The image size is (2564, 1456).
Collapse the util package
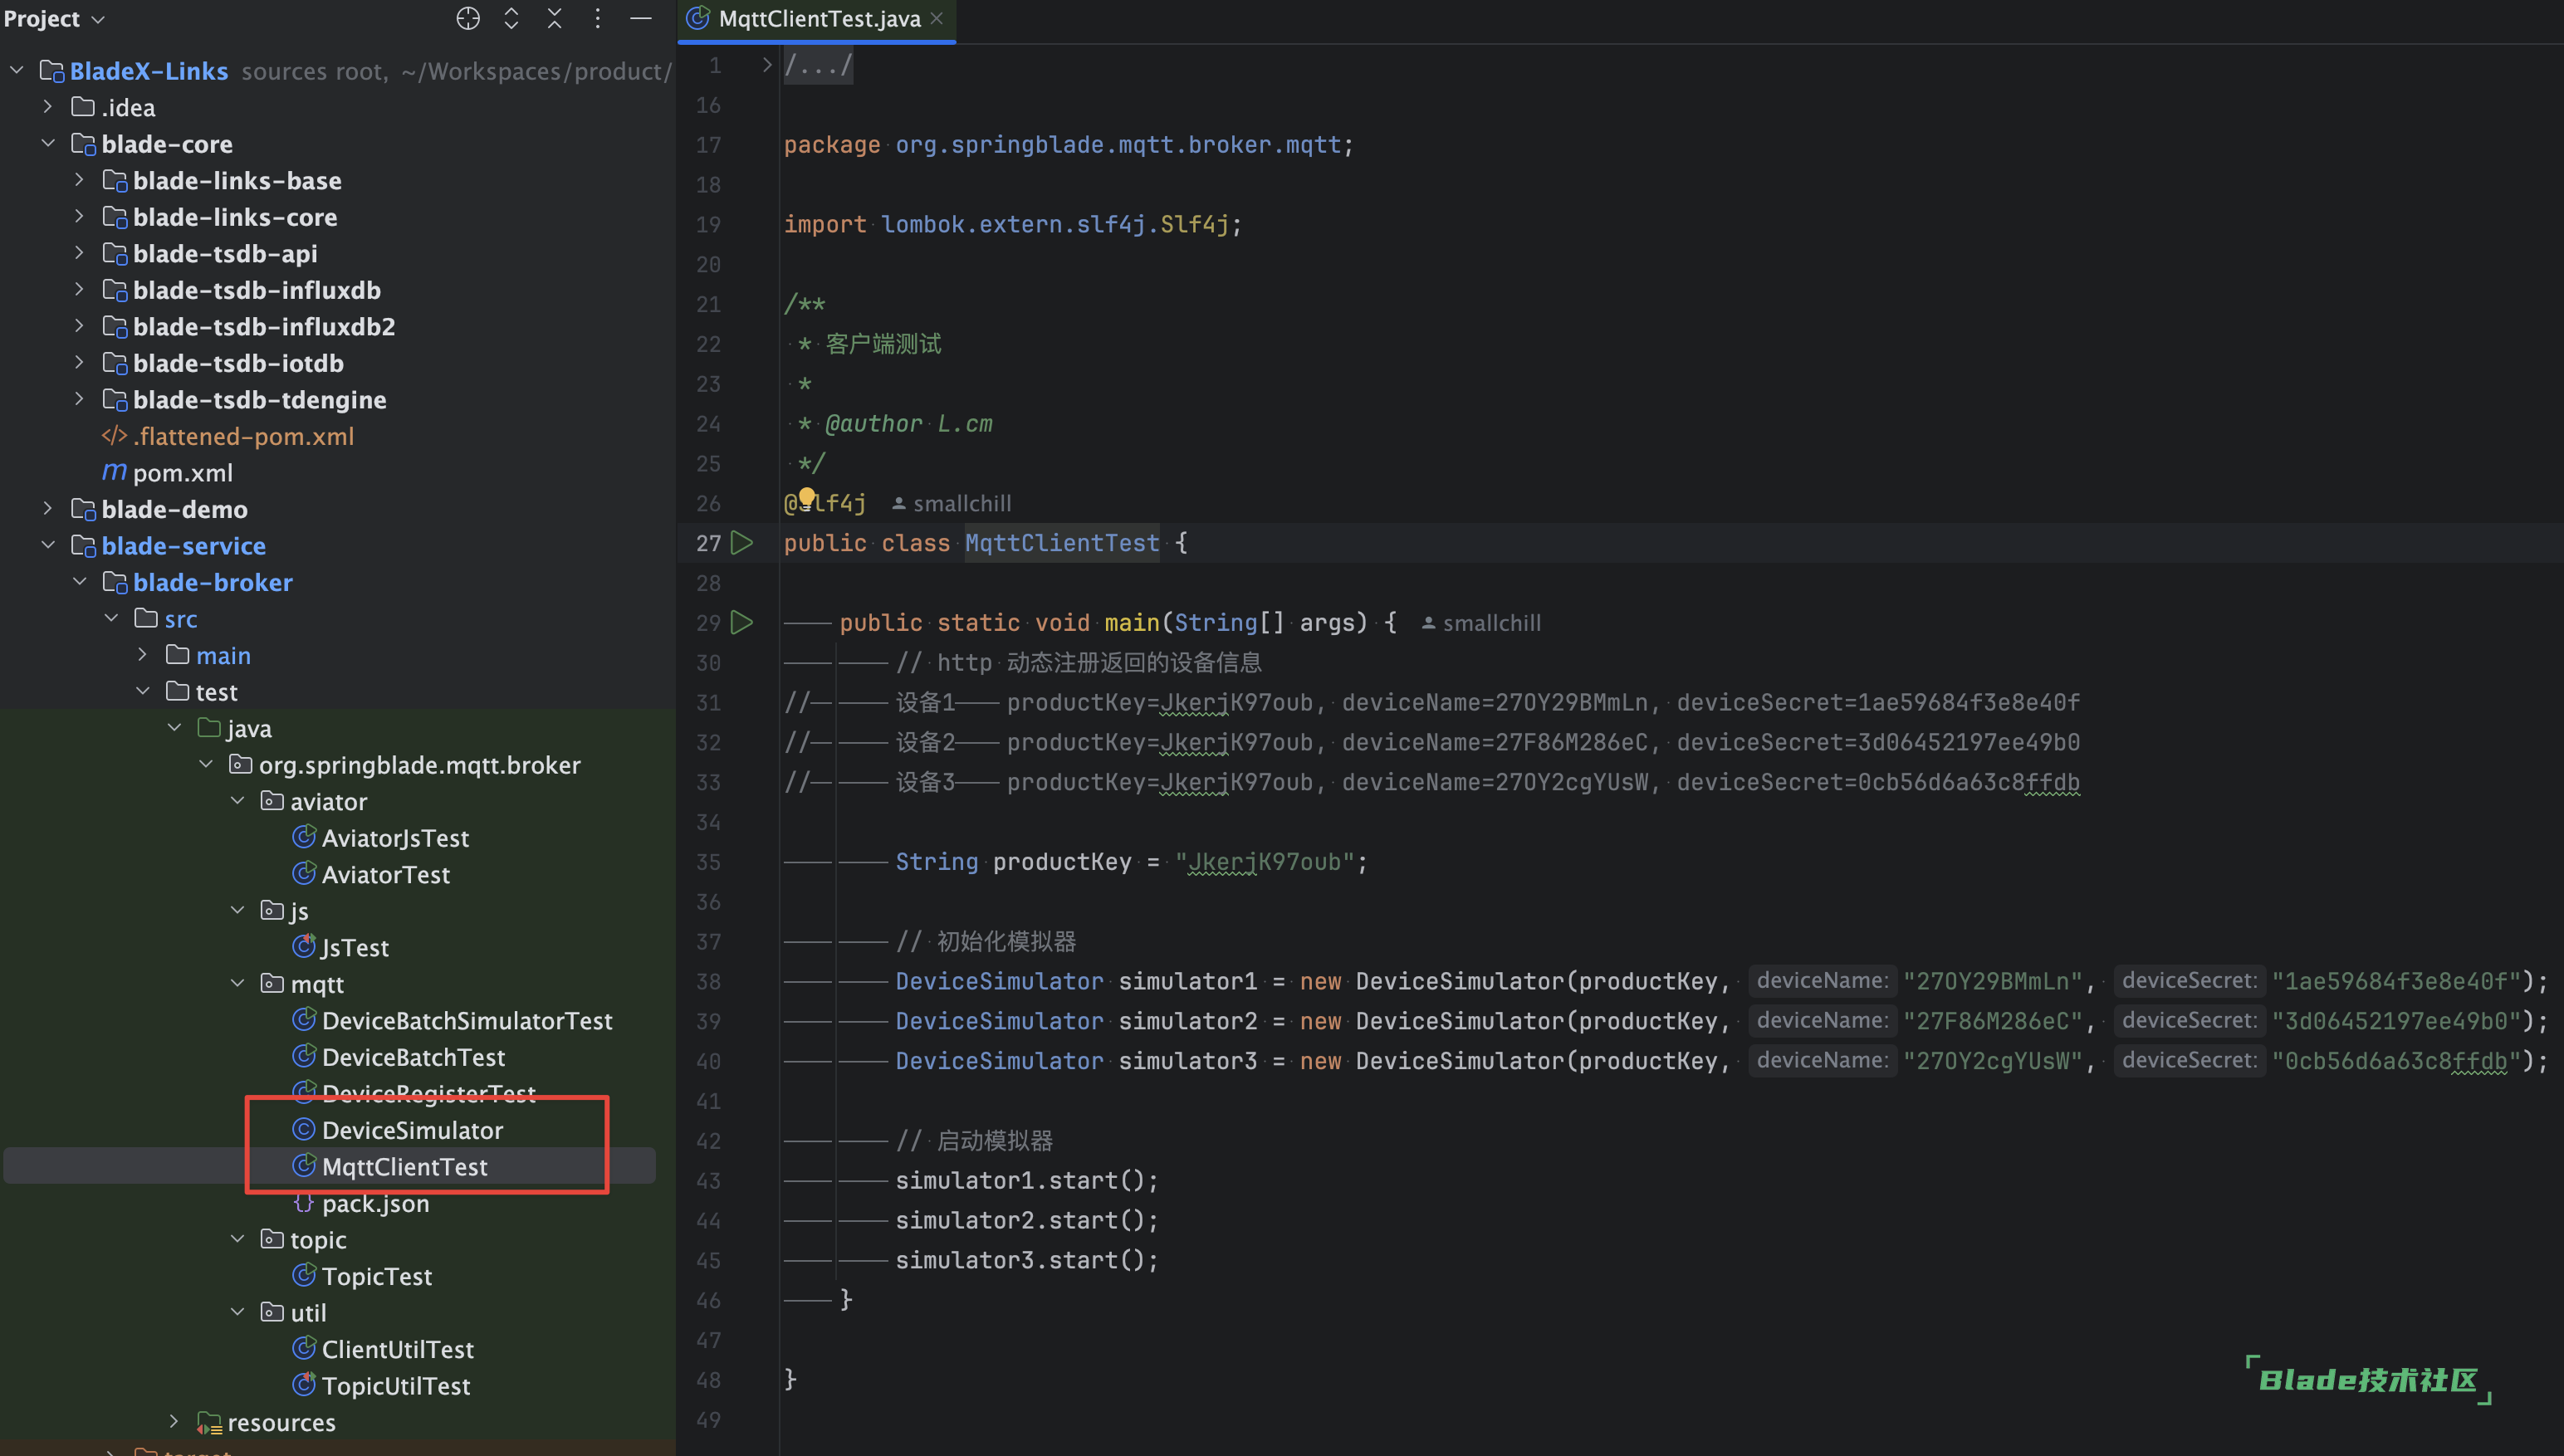(x=238, y=1312)
